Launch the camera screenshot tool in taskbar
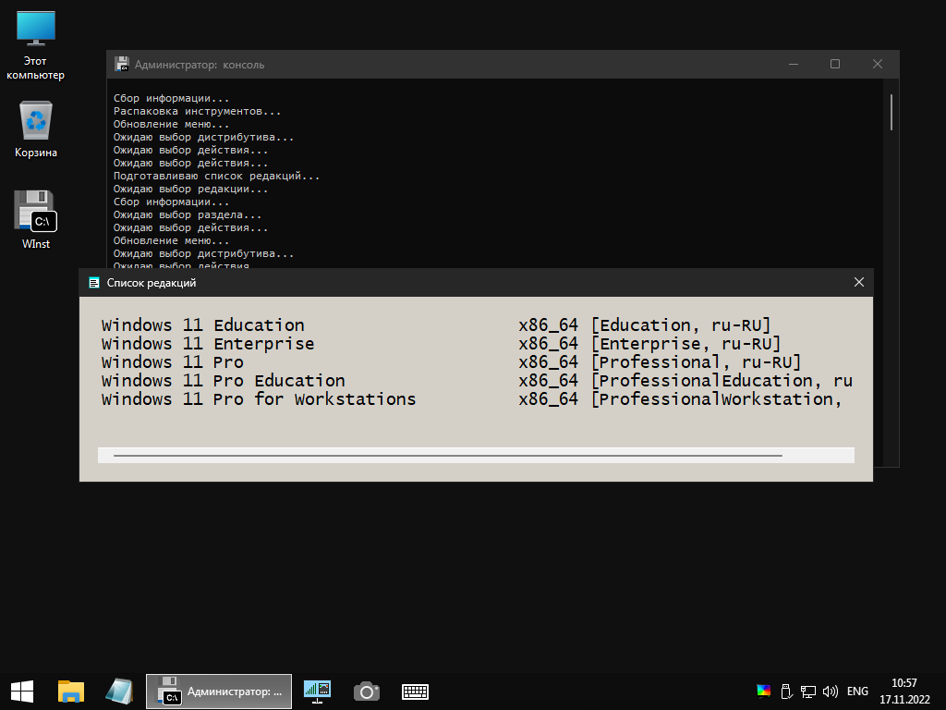 [366, 692]
